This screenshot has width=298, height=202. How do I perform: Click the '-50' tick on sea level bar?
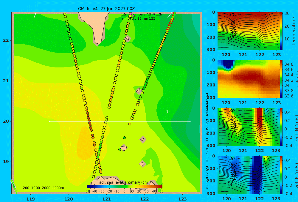[x=87, y=191]
